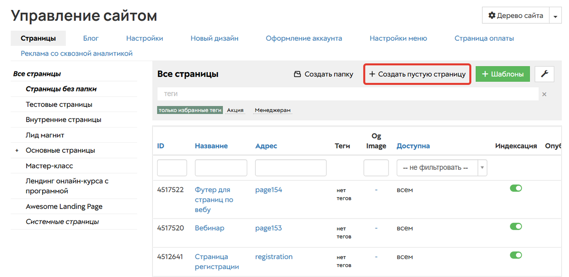Click plus icon in Шаблоны button
This screenshot has height=277, width=569.
[x=485, y=74]
